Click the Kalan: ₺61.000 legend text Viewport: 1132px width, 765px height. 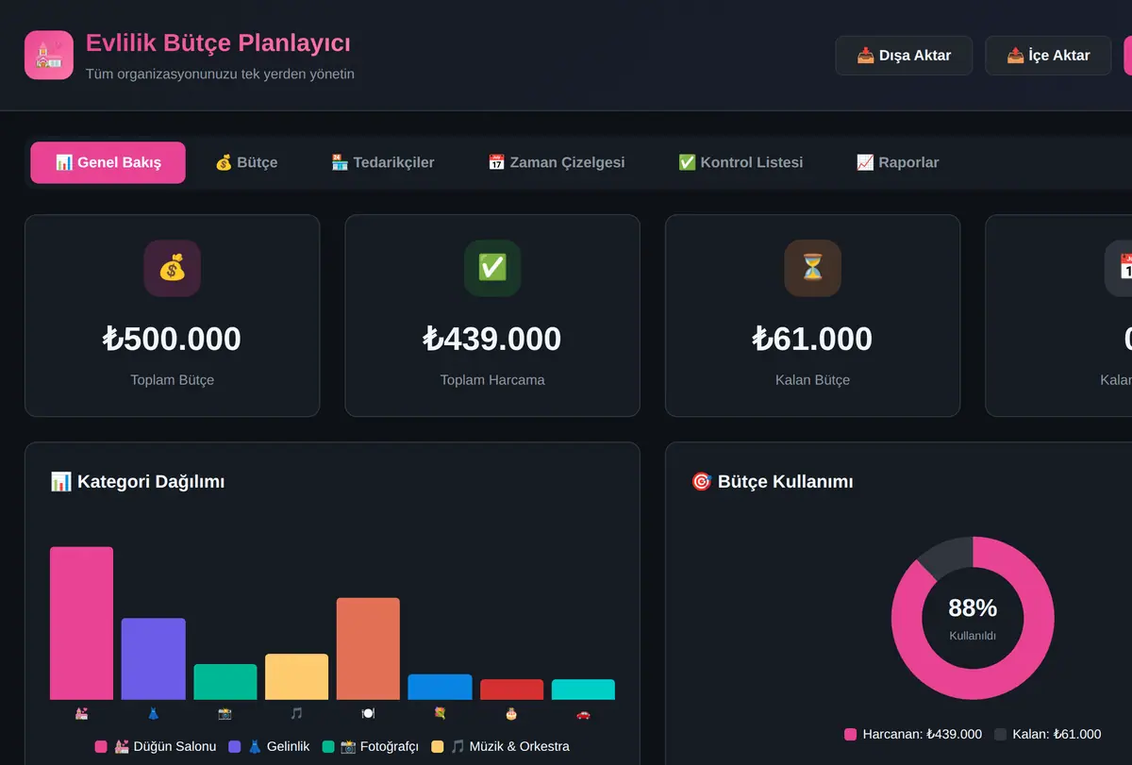pyautogui.click(x=1057, y=734)
